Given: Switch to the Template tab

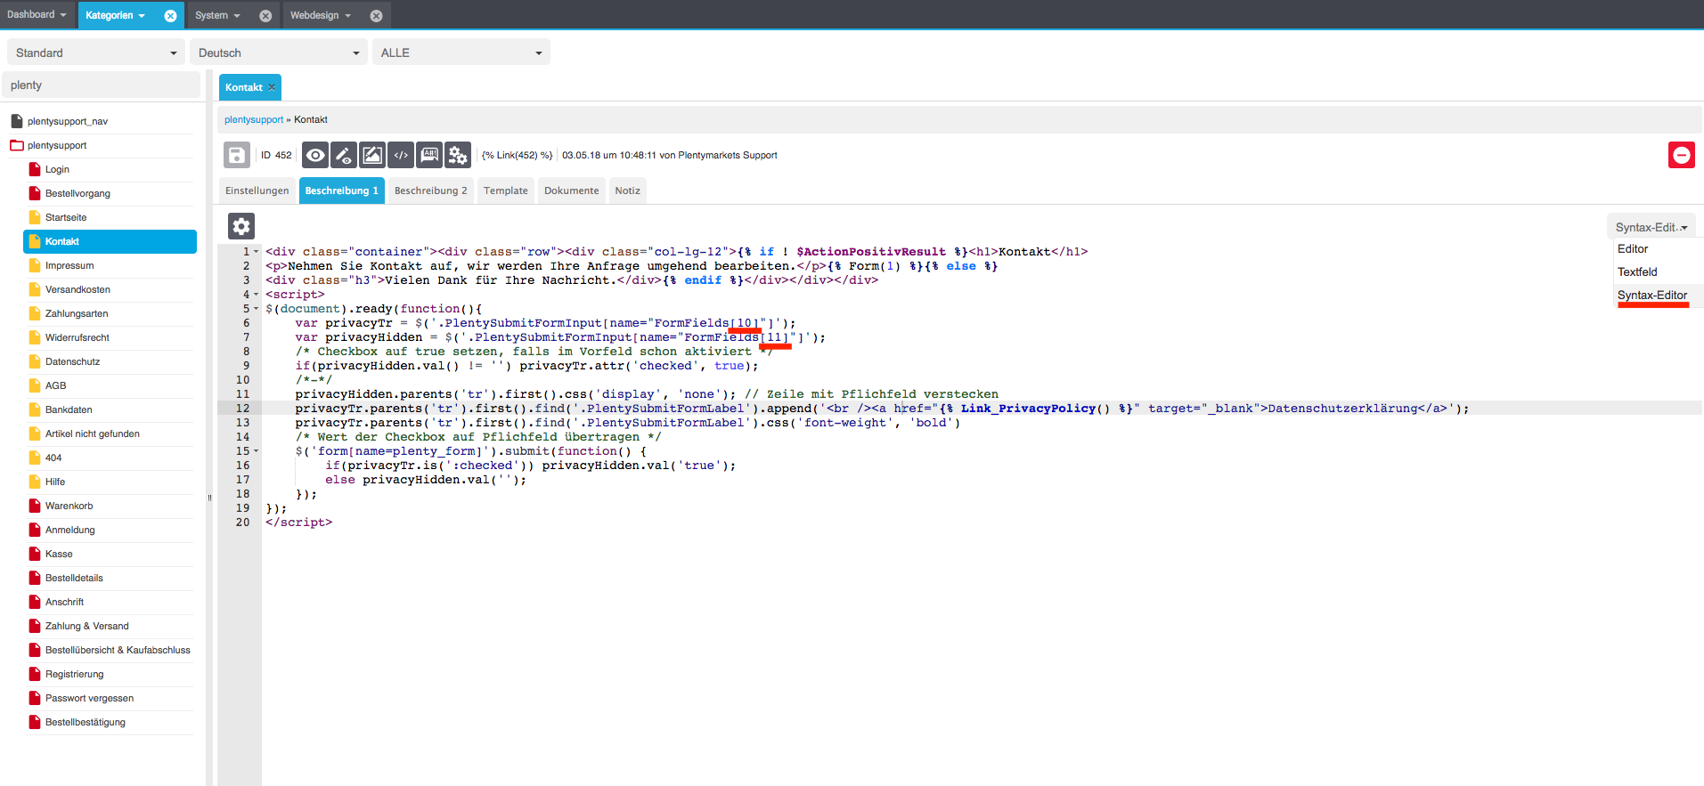Looking at the screenshot, I should 506,190.
